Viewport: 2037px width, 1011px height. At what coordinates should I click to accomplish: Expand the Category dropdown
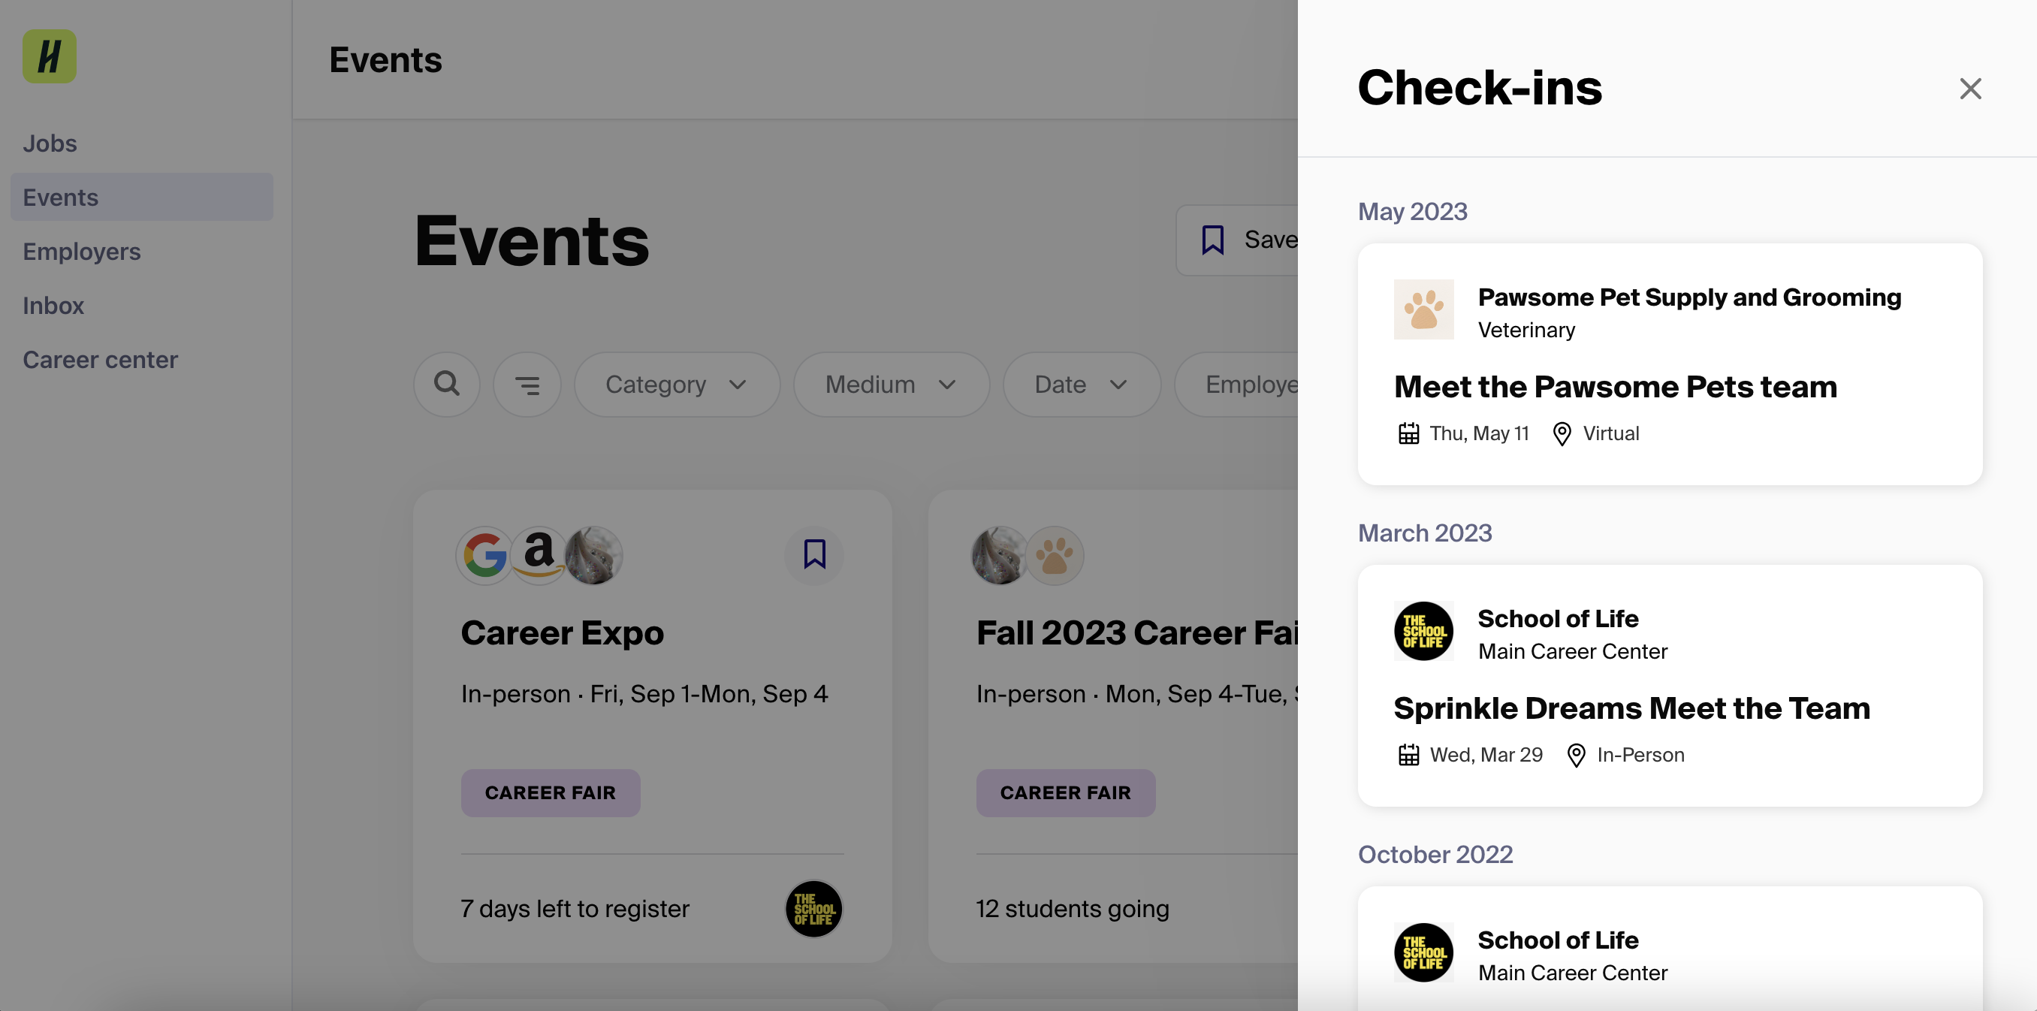[x=677, y=384]
